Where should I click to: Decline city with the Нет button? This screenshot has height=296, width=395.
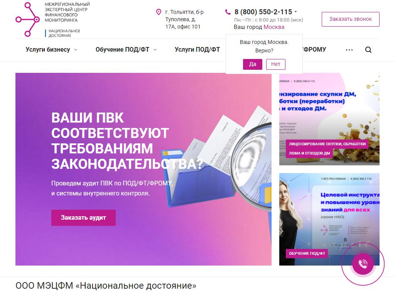(x=275, y=64)
